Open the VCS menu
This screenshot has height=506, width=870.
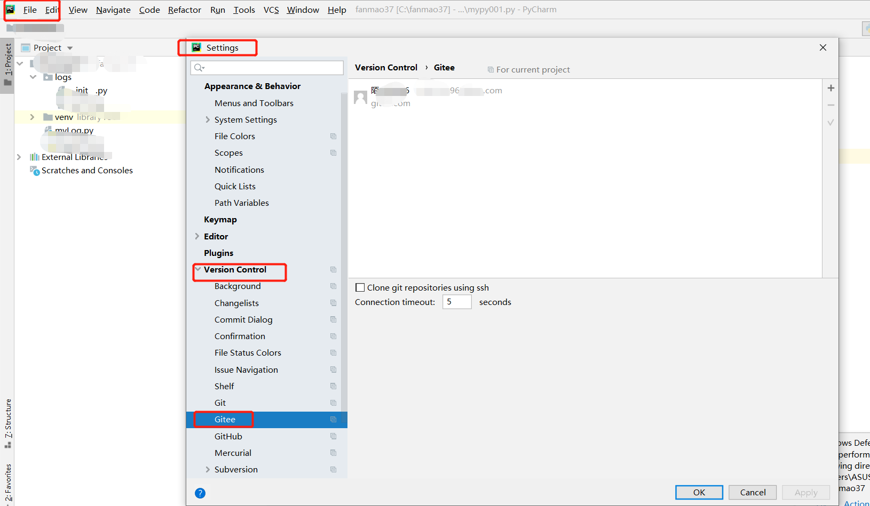pyautogui.click(x=271, y=10)
